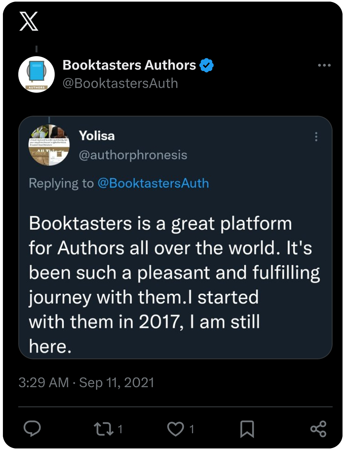
Task: Open Booktasters Authors profile picture
Action: coord(36,74)
